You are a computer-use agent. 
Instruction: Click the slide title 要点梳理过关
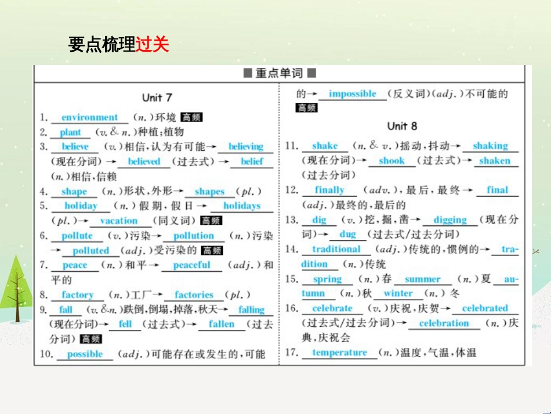click(118, 45)
